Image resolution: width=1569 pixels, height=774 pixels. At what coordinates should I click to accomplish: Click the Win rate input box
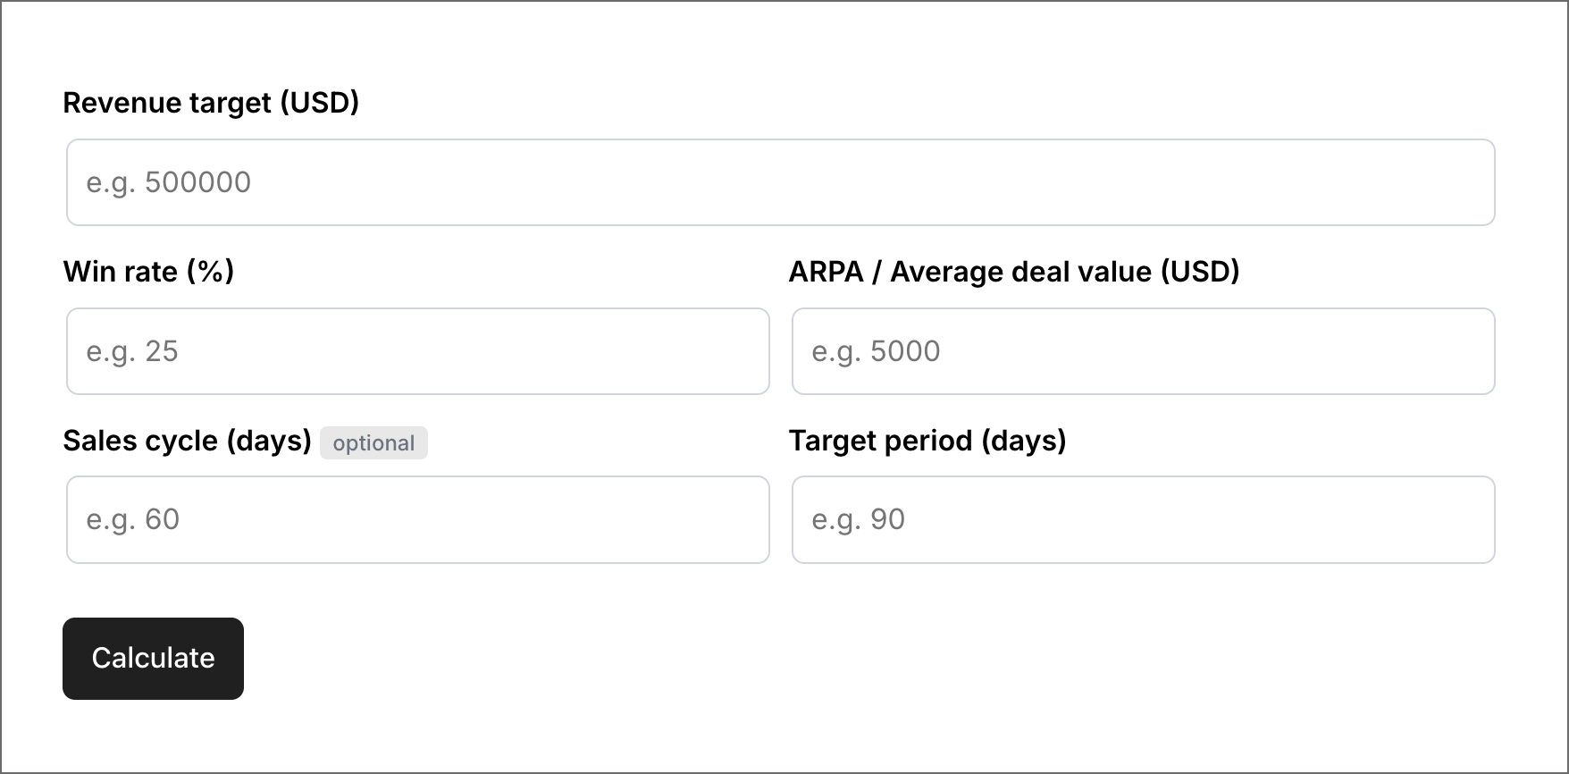click(x=417, y=351)
